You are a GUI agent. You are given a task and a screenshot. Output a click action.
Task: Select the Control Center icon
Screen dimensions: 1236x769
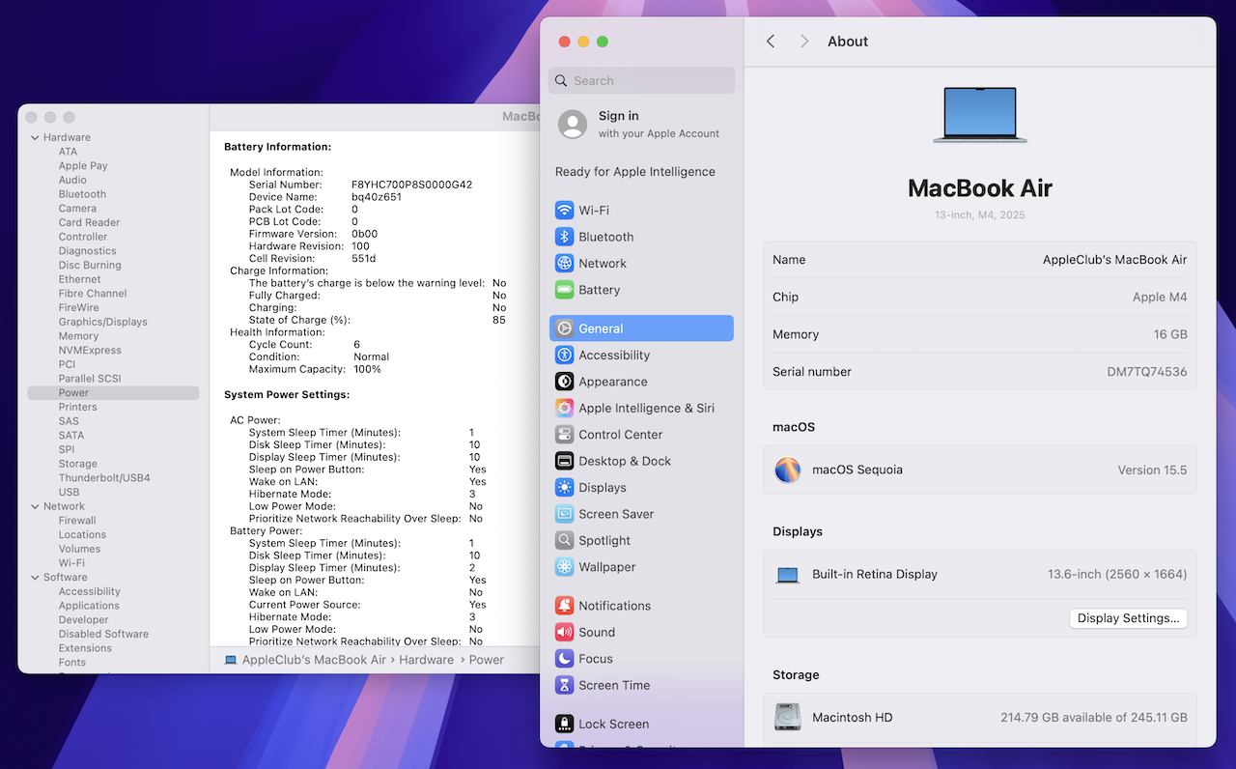[565, 435]
